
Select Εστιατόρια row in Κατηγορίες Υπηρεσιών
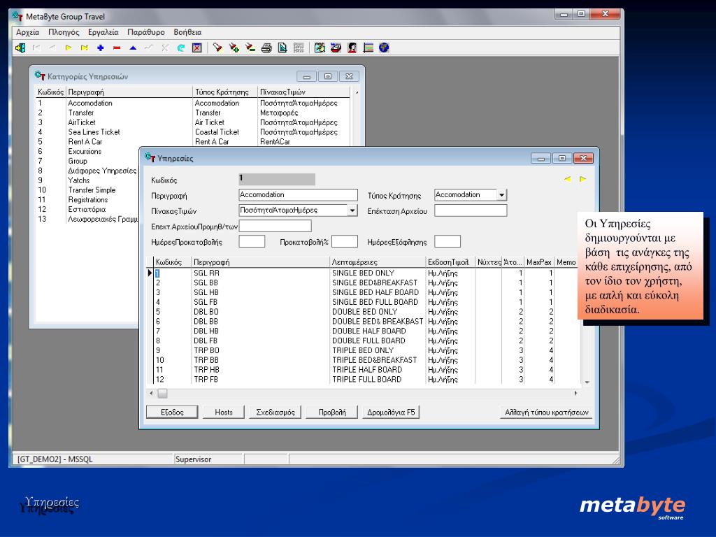[87, 209]
